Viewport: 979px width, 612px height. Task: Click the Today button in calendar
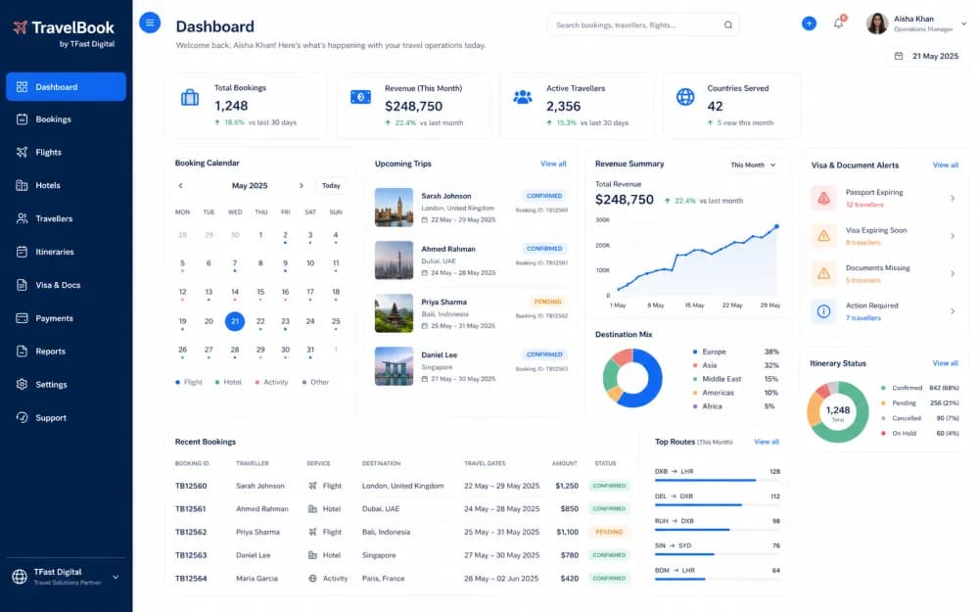tap(331, 186)
